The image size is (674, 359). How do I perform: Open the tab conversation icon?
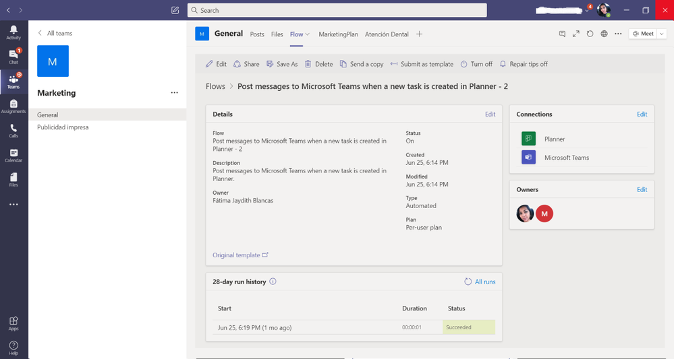pos(562,34)
